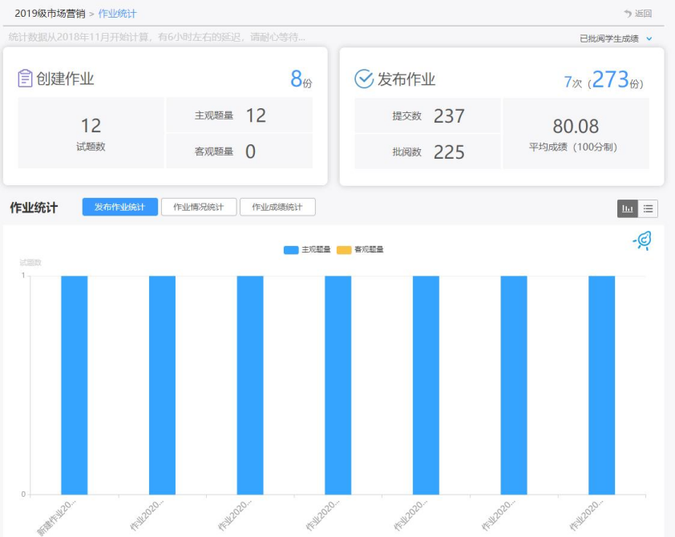Viewport: 675px width, 537px height.
Task: Click the checkmark circle icon beside 发布作业
Action: pos(363,79)
